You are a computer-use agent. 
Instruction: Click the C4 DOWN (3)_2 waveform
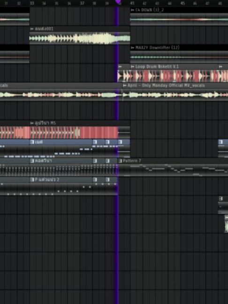(179, 19)
